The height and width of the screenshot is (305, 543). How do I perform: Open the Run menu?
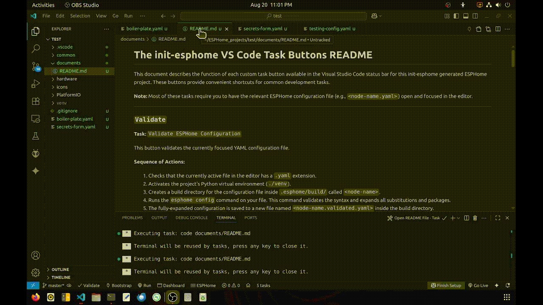coord(128,16)
